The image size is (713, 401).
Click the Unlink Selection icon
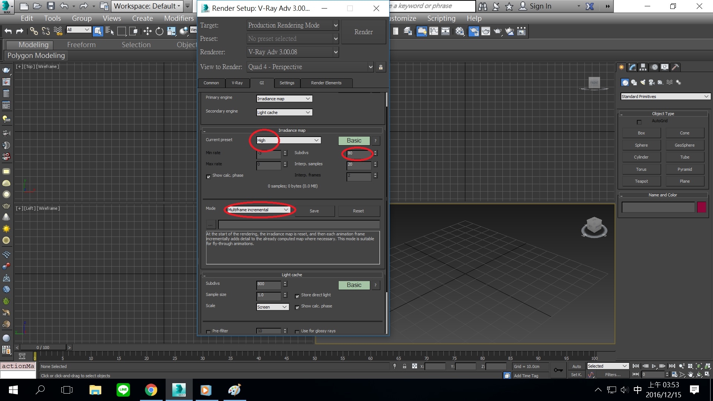point(46,31)
